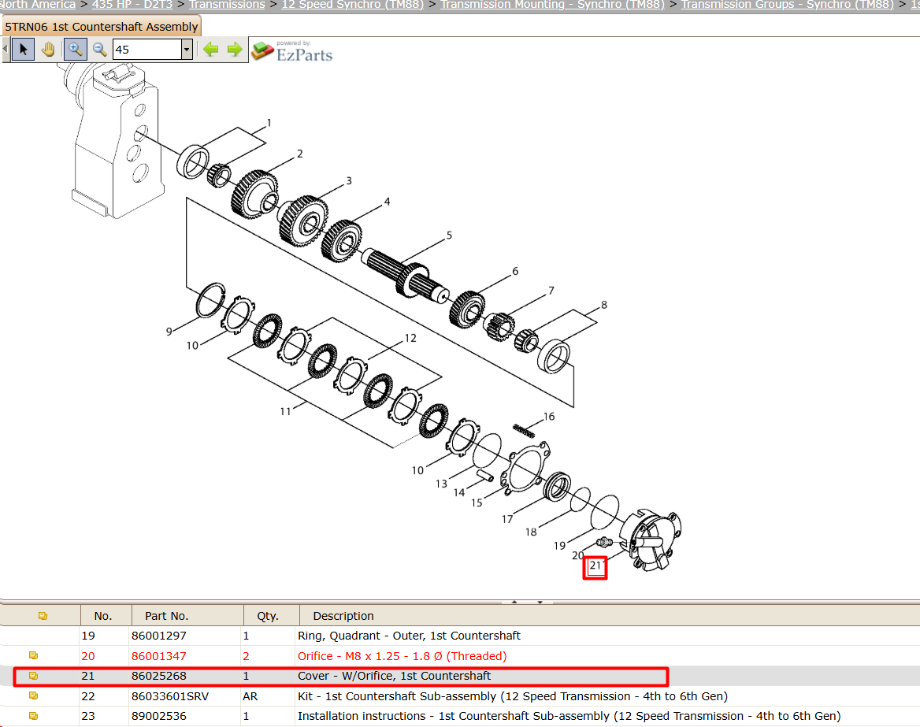Click callout 6 in the diagram
Image resolution: width=920 pixels, height=727 pixels.
click(515, 271)
